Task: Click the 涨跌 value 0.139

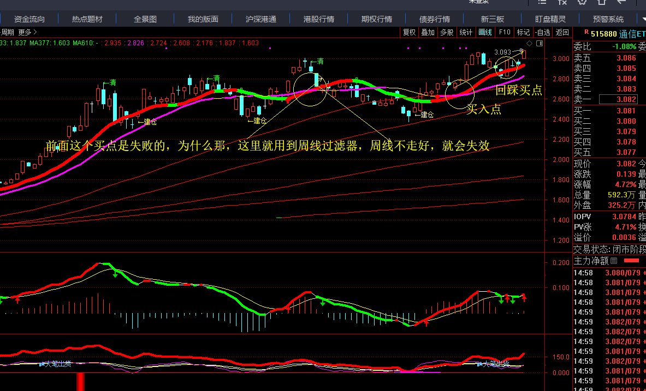Action: pyautogui.click(x=626, y=174)
